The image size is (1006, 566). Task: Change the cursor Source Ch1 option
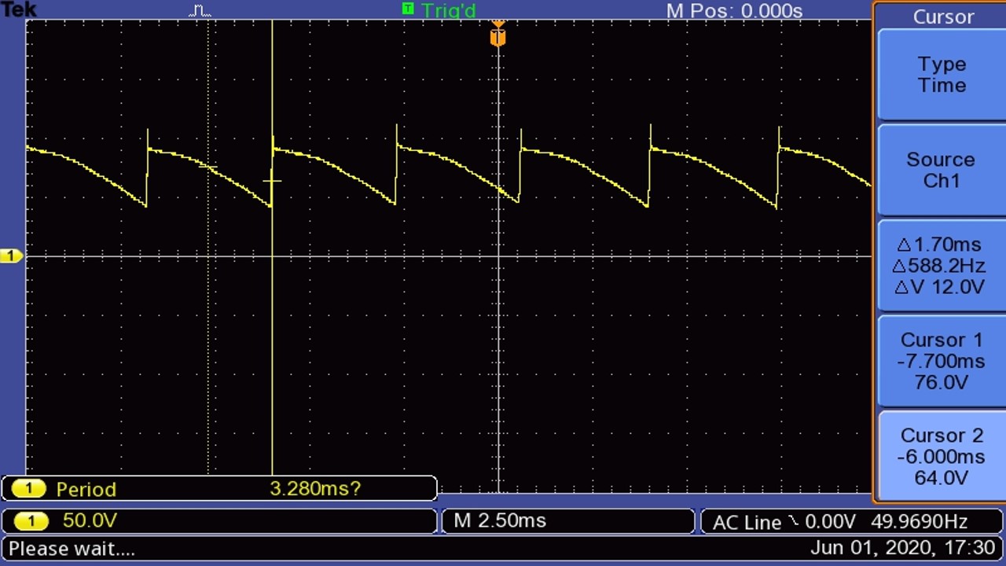pyautogui.click(x=941, y=170)
